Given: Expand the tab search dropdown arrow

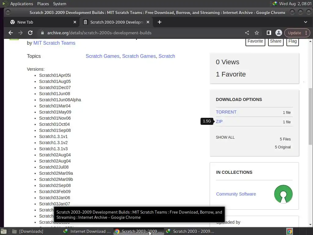Looking at the screenshot, I should coord(306,22).
